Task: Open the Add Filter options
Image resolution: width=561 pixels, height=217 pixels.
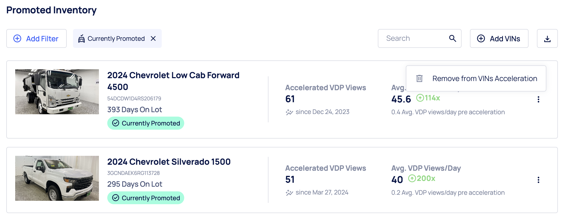Action: 36,38
